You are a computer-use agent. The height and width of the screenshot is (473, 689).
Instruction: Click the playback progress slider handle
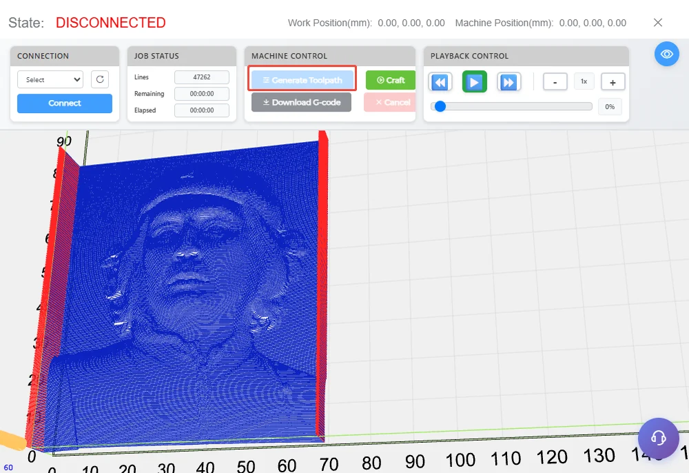[440, 106]
